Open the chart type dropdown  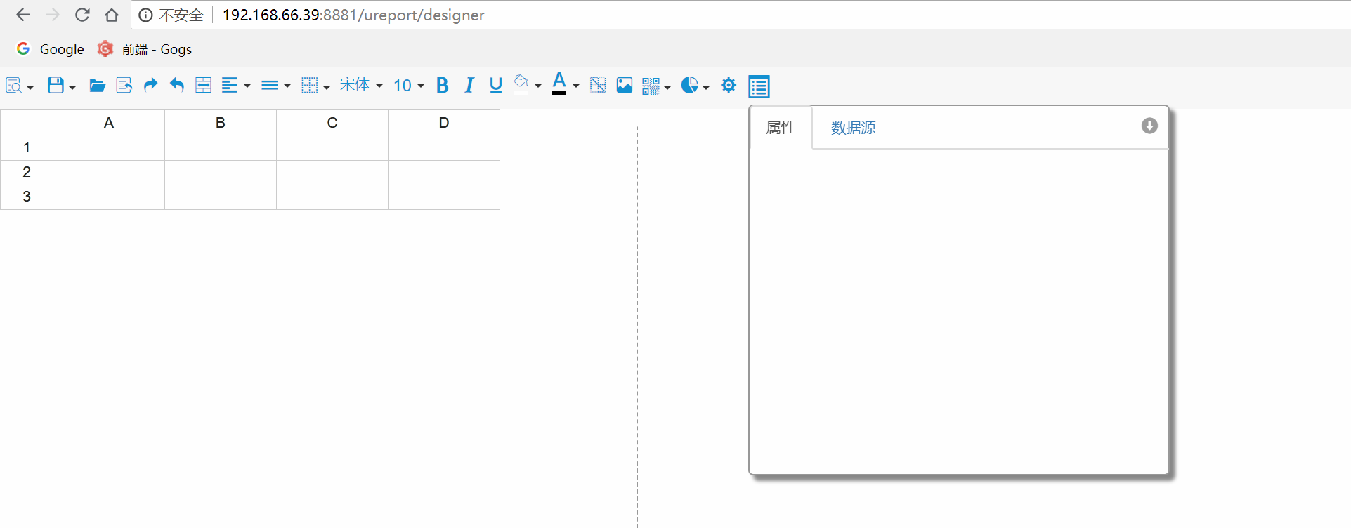(696, 86)
